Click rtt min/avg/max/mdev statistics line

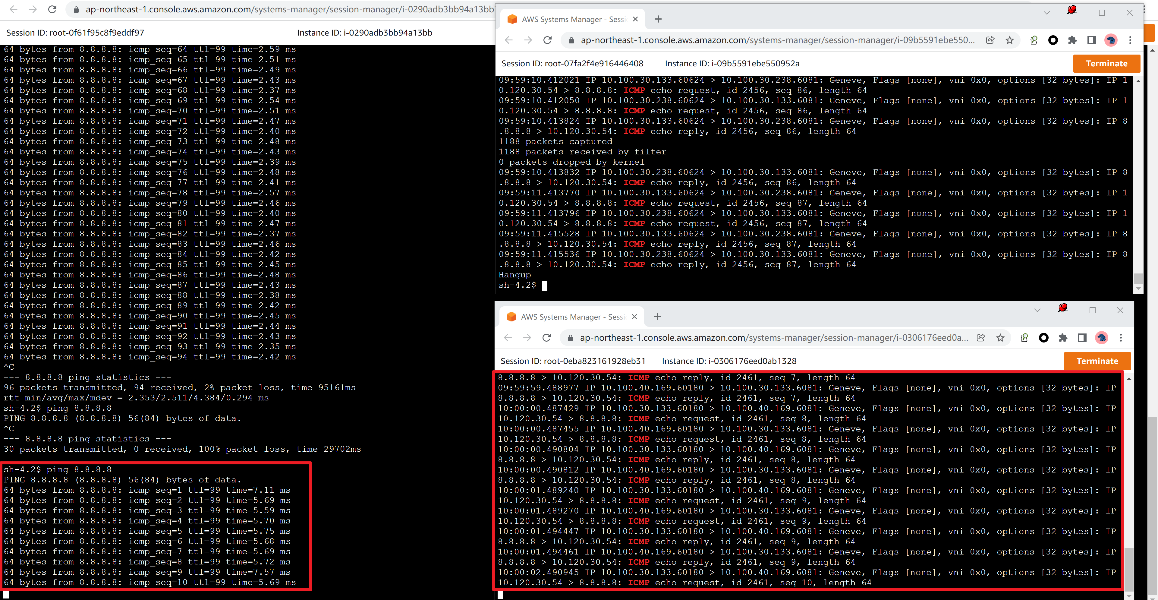[136, 398]
